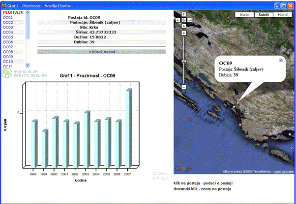Switch map to Hibrid view
The height and width of the screenshot is (204, 296).
[283, 15]
